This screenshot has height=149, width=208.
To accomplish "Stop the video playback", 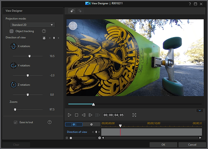I will pos(76,115).
